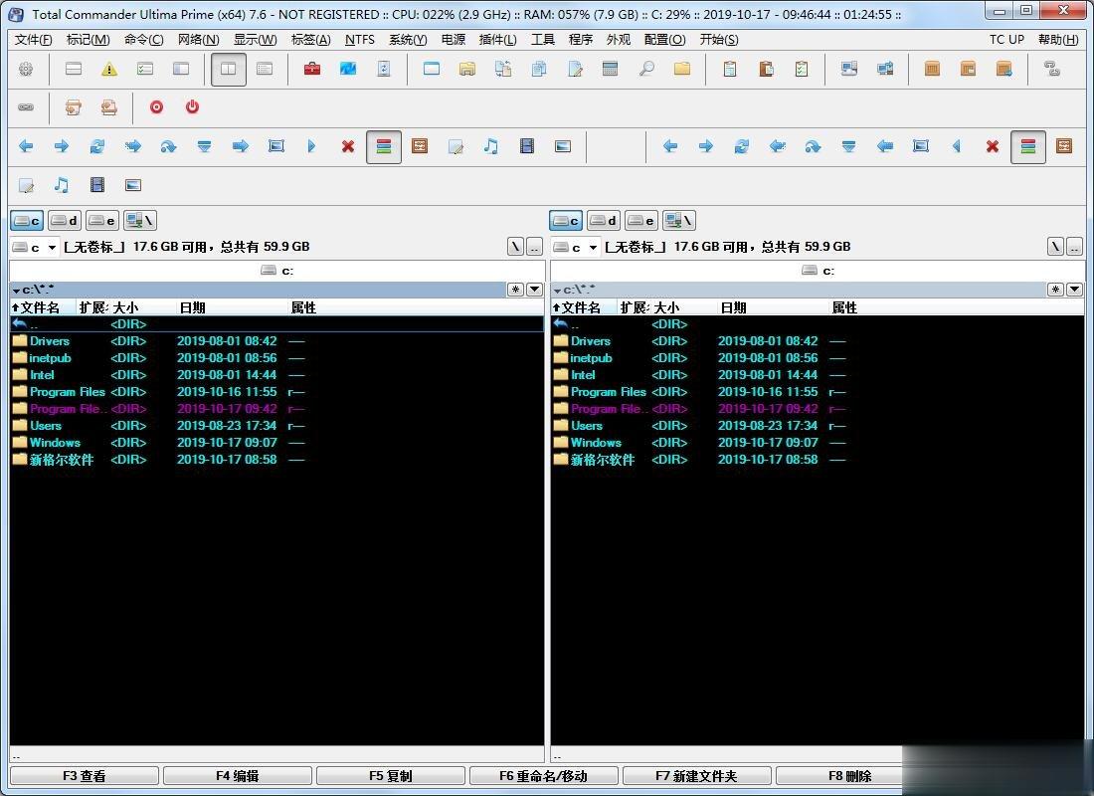This screenshot has width=1094, height=796.
Task: Open the 配置(O) menu
Action: (x=665, y=40)
